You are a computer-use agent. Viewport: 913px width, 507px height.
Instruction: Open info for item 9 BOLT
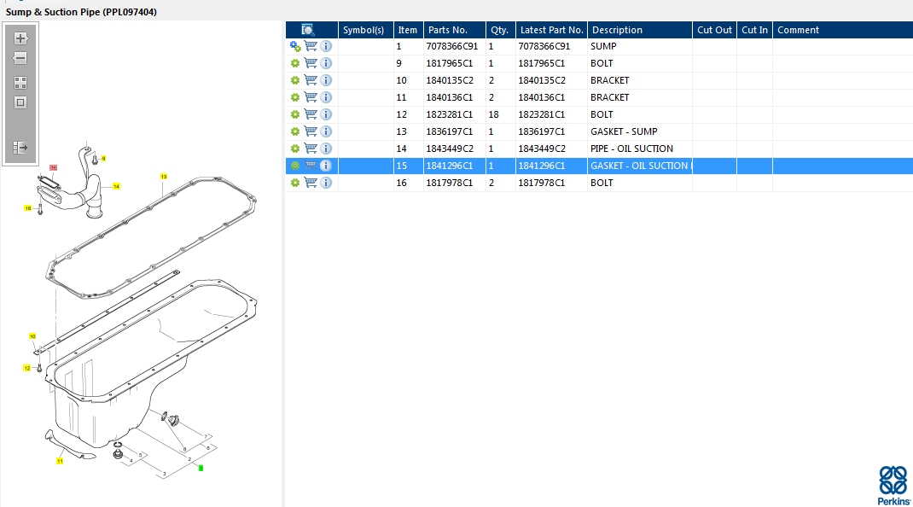pyautogui.click(x=326, y=63)
